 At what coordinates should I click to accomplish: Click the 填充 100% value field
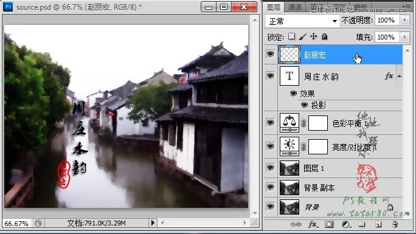pos(387,37)
